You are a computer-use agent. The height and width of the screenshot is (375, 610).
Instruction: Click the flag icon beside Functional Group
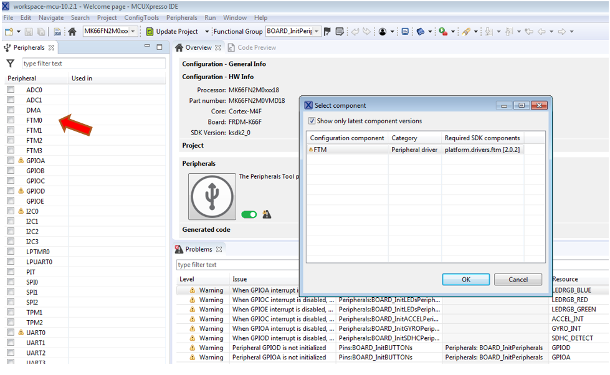(x=327, y=32)
